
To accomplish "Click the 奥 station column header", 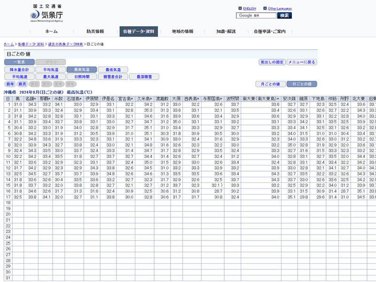I will pos(18,99).
